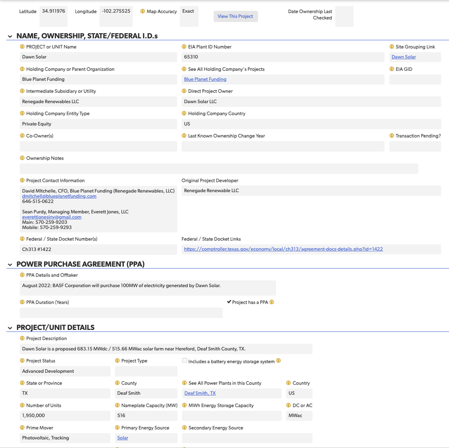Click info icon for Federal / State Docket Number(s)

pos(22,239)
